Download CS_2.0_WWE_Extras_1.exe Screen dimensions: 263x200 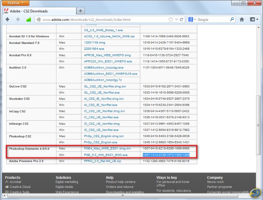(103, 30)
